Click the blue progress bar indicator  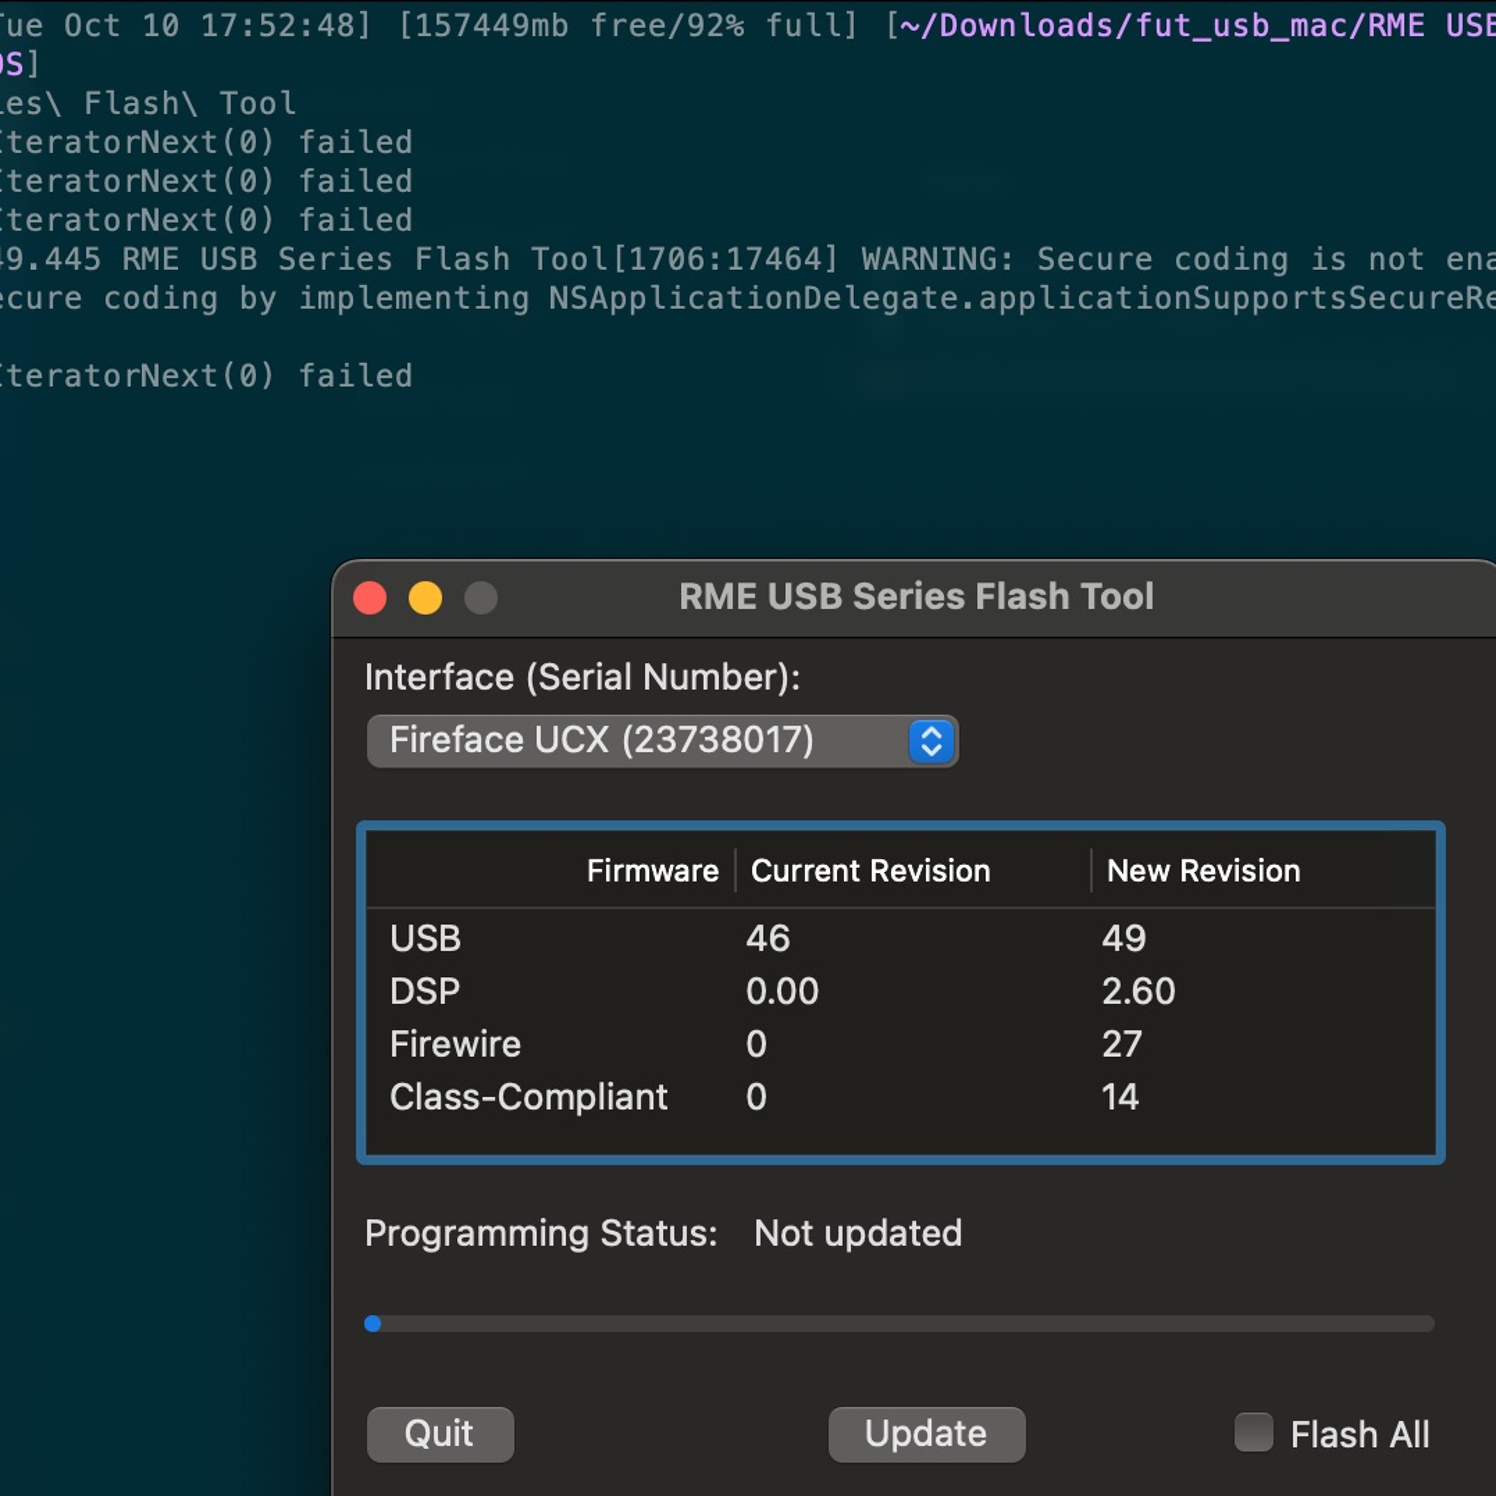click(373, 1323)
